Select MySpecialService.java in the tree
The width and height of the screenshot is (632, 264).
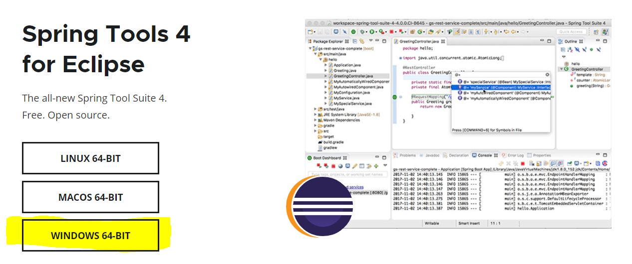[349, 104]
